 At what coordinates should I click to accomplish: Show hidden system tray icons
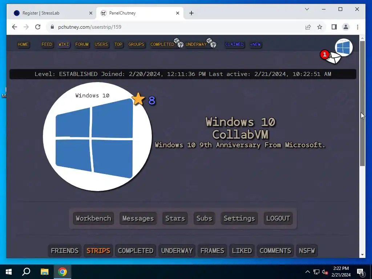point(307,272)
